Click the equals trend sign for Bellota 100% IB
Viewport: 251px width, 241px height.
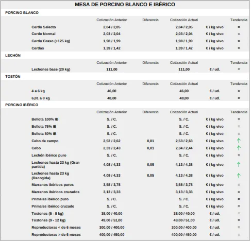(x=239, y=119)
